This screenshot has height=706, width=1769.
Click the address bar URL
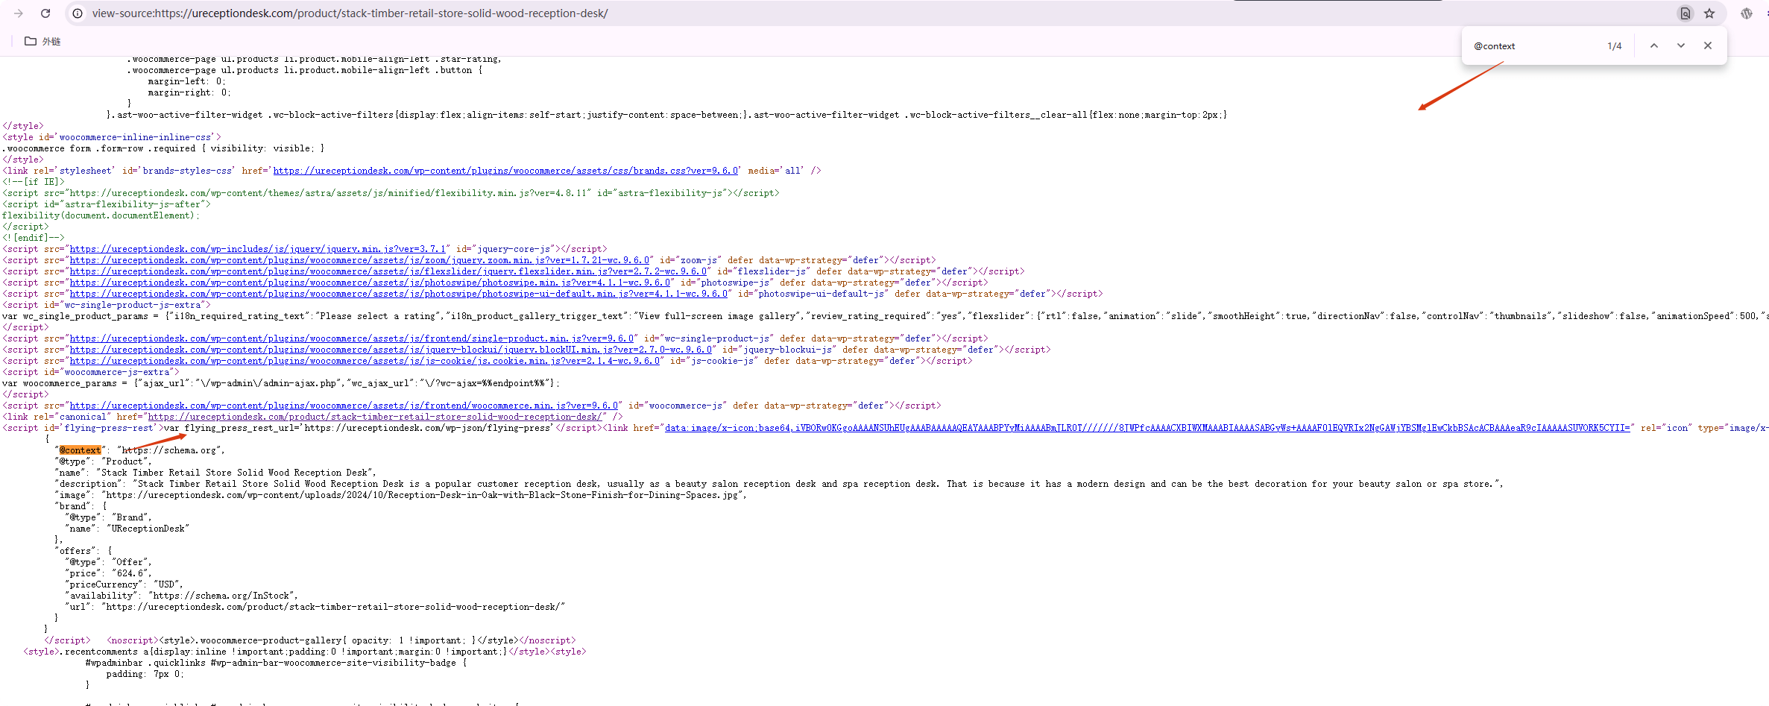[350, 13]
